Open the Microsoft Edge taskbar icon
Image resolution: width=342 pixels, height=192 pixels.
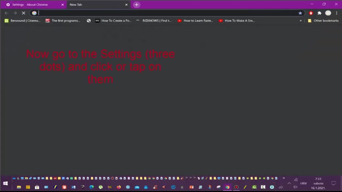(x=92, y=187)
